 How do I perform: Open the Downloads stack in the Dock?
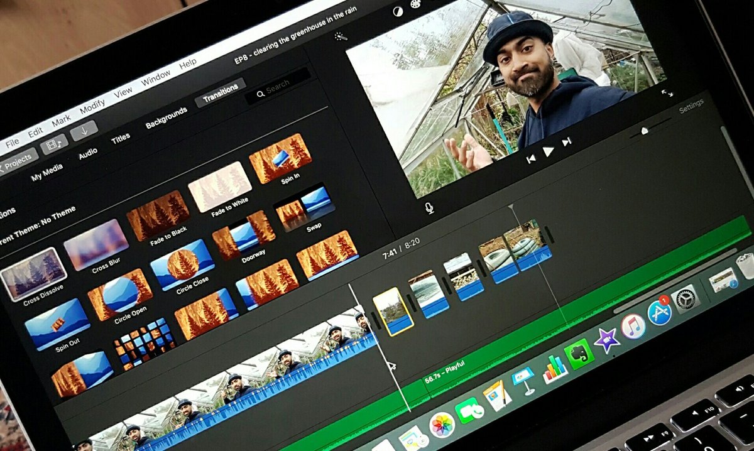[x=724, y=280]
